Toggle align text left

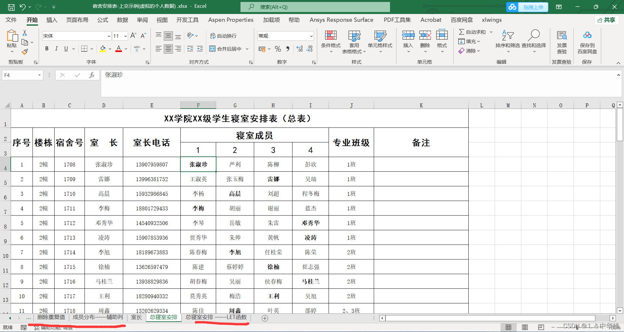(x=158, y=49)
